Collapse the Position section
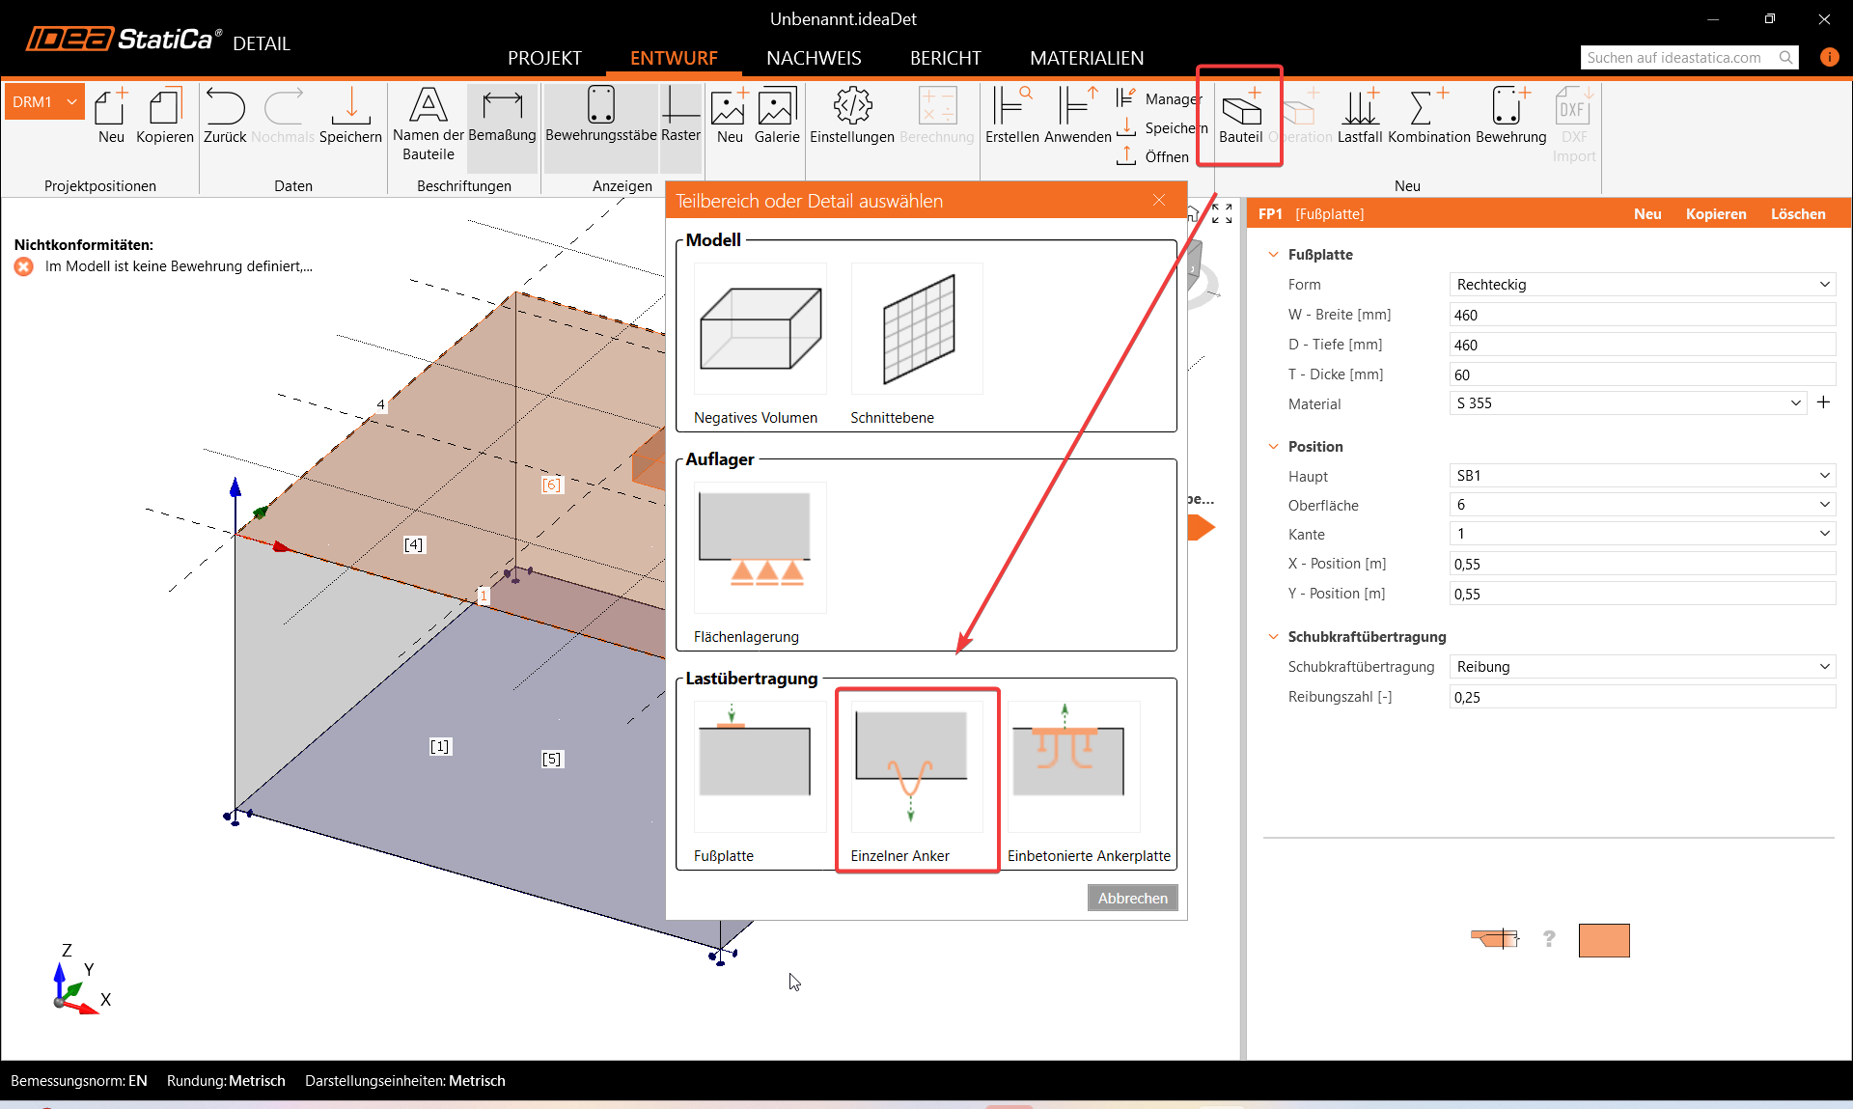 [x=1273, y=447]
